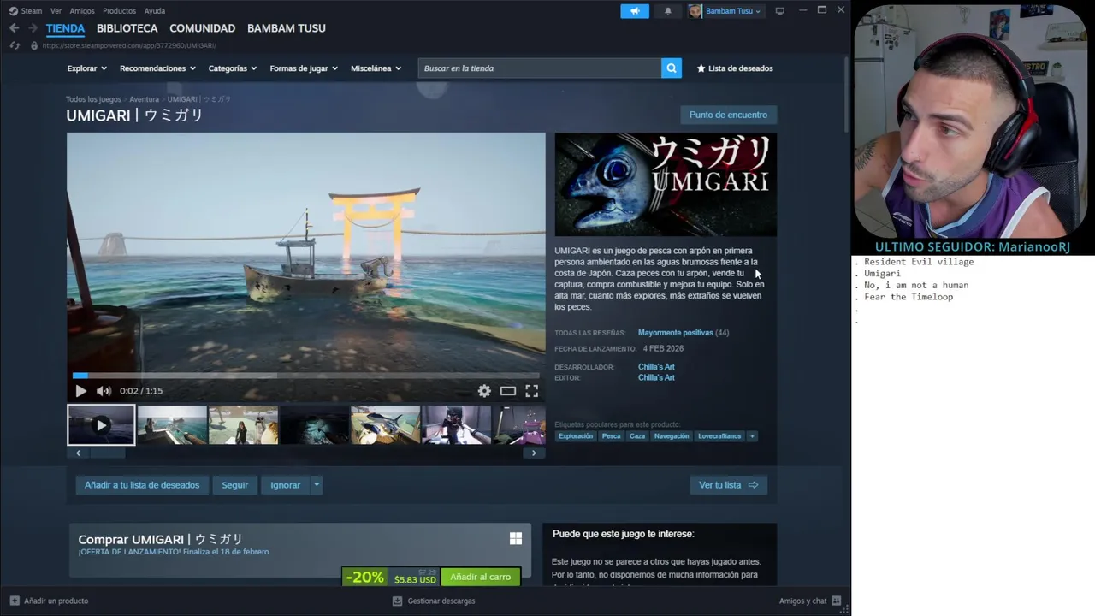Click Lista de deseados link
Image resolution: width=1095 pixels, height=616 pixels.
(735, 68)
